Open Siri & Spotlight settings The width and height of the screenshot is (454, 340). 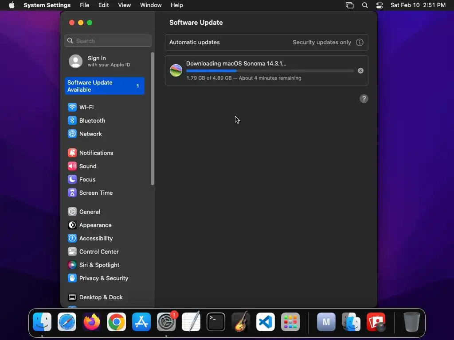pyautogui.click(x=104, y=265)
